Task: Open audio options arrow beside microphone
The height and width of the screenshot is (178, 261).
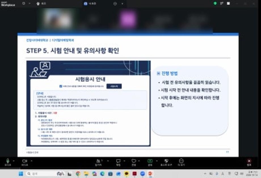Action: click(x=14, y=161)
